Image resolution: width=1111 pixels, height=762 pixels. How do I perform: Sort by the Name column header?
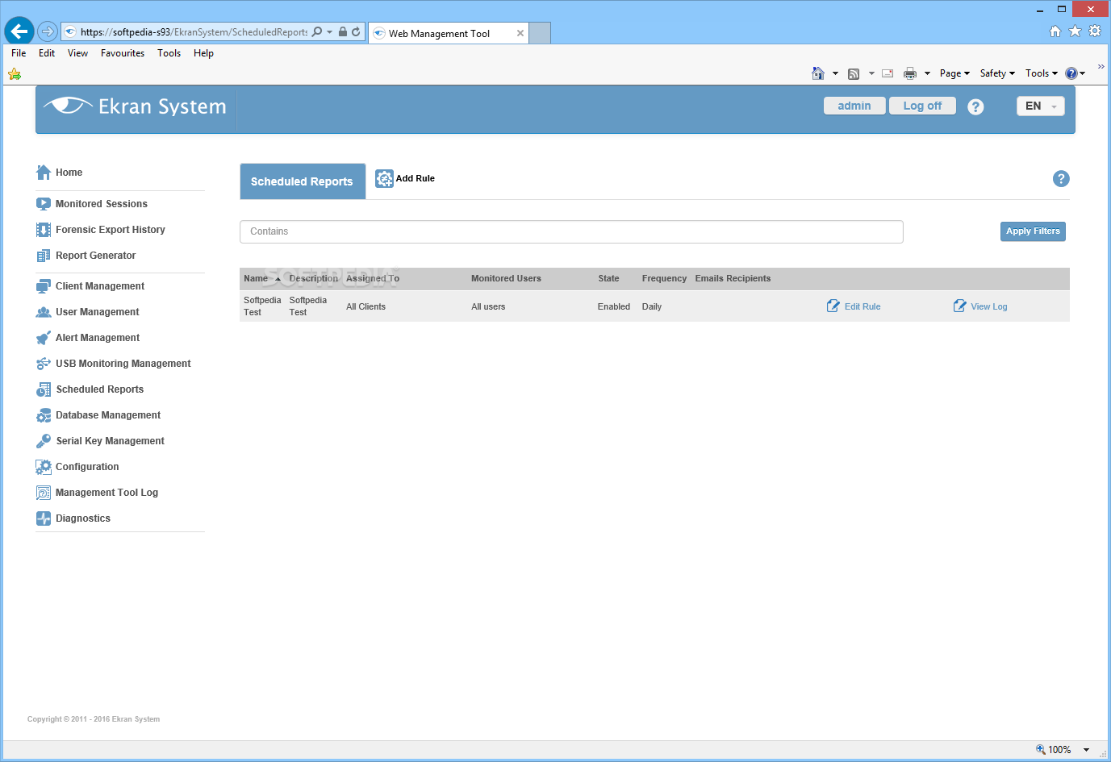256,279
